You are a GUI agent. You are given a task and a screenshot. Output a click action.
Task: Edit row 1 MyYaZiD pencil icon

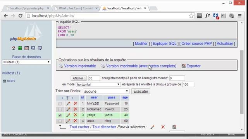coord(68,103)
